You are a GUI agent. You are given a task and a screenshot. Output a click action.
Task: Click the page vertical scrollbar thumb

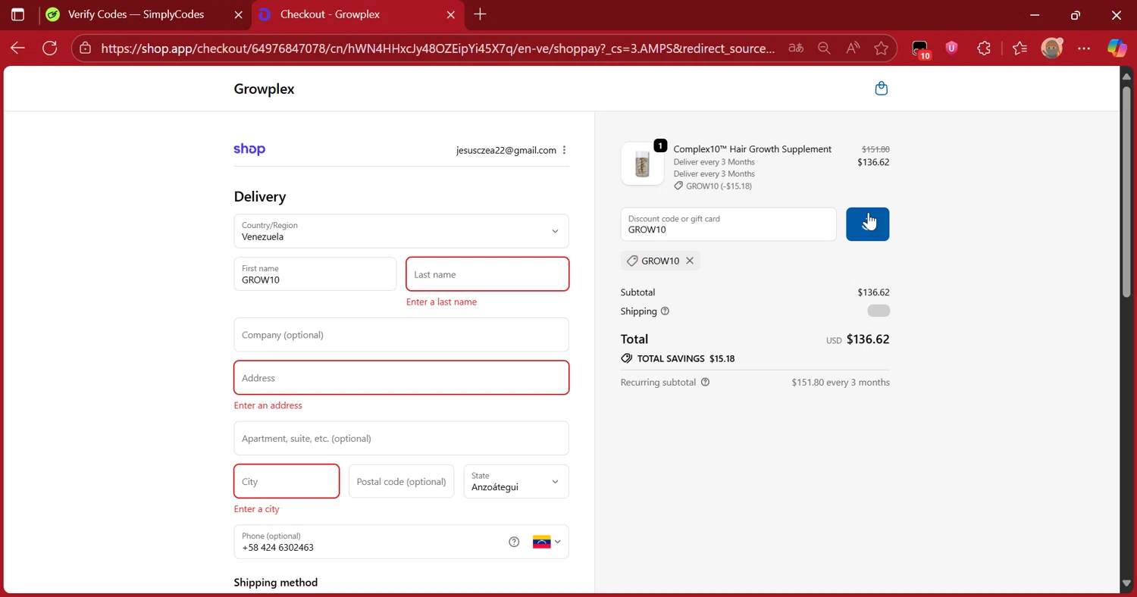pos(1126,191)
